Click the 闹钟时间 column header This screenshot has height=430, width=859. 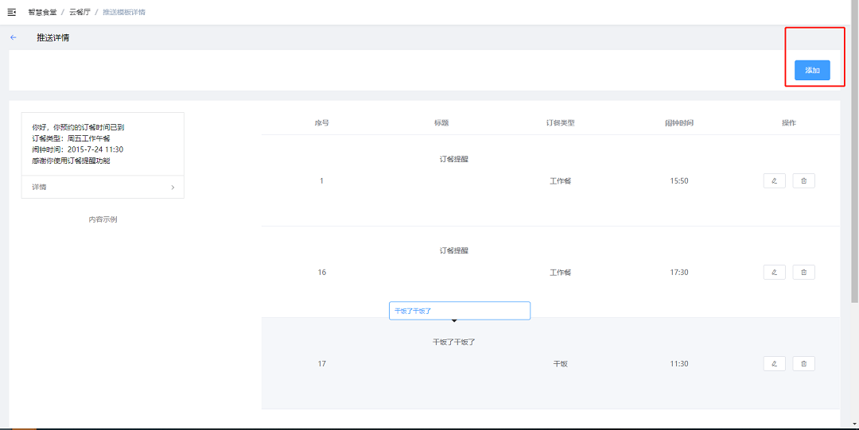click(x=678, y=123)
